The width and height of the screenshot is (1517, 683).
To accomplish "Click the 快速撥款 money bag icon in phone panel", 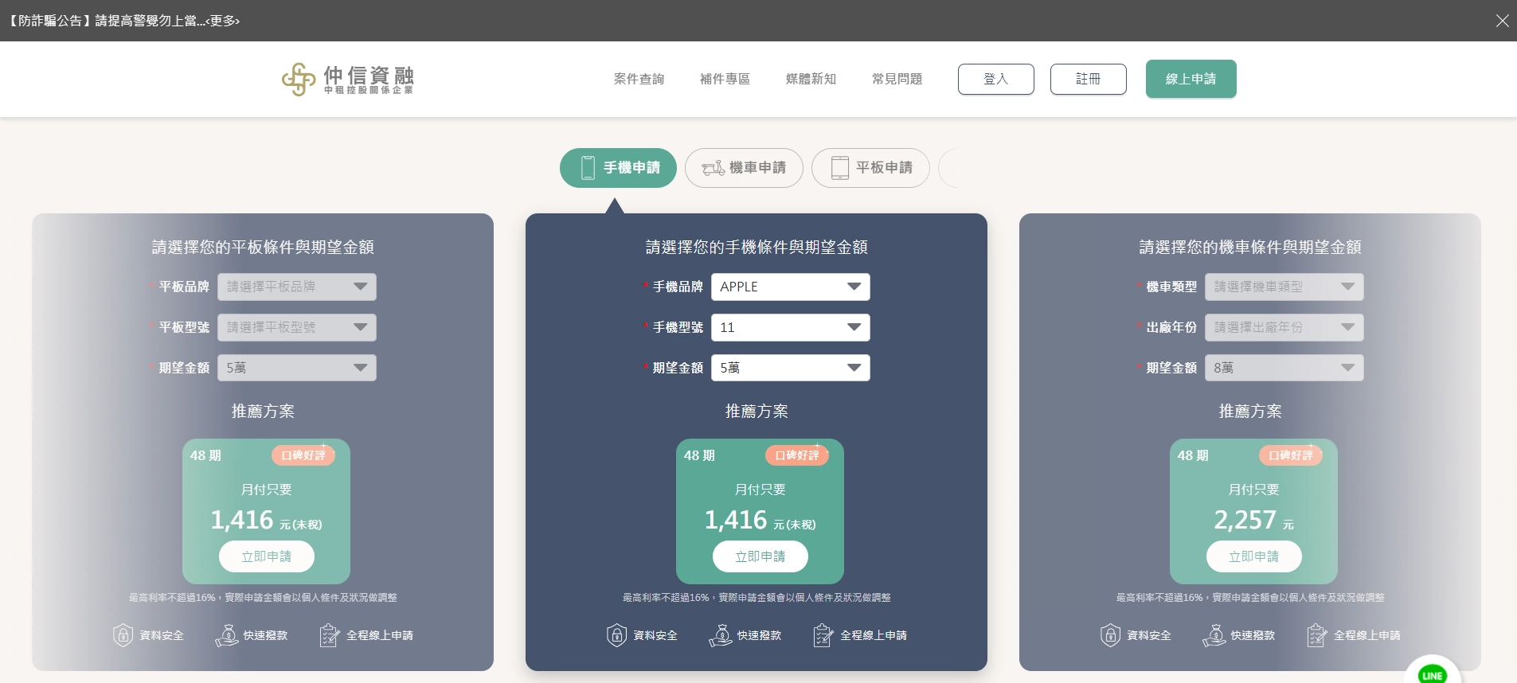I will click(721, 635).
